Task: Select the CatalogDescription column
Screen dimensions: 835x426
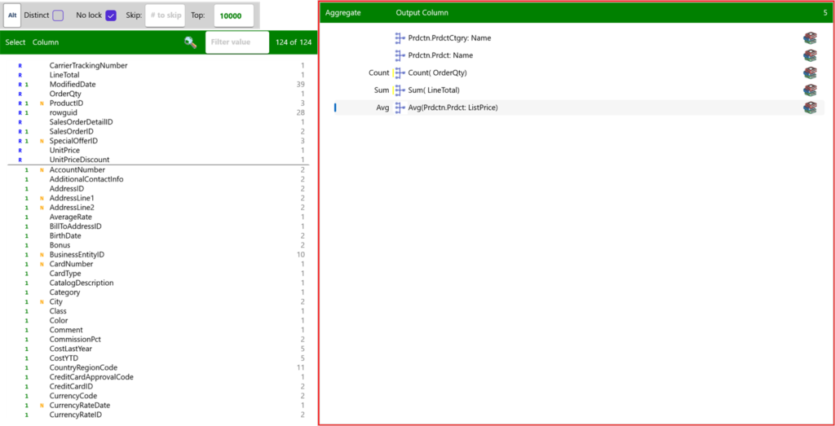Action: tap(82, 283)
